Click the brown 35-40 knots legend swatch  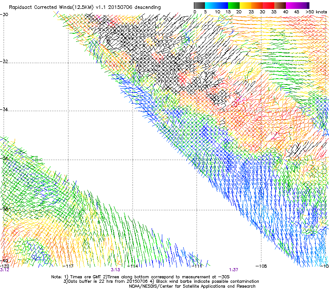[x=280, y=5]
